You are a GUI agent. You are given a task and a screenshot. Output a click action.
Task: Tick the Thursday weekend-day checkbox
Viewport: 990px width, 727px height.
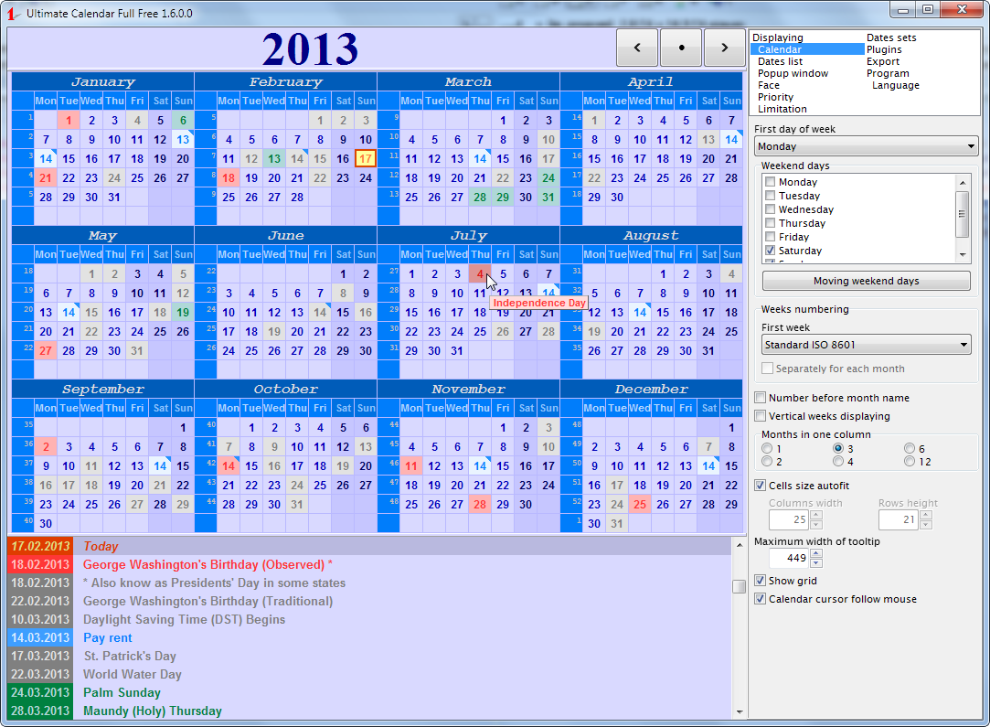coord(771,223)
